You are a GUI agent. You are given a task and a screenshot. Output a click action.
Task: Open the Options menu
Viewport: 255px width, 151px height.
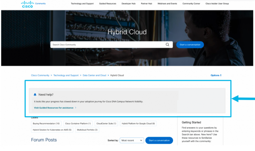215,75
